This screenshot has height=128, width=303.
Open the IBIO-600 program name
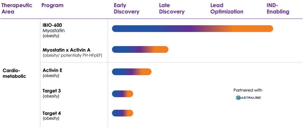click(52, 25)
